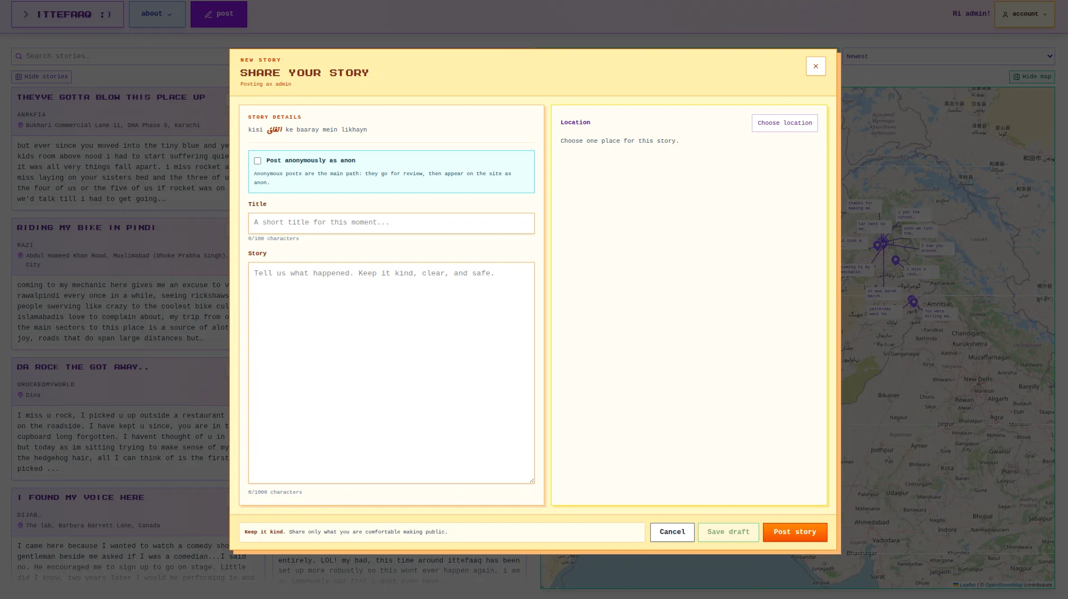Click location pin beside Abdul Hameed Khan Road
The image size is (1068, 599).
(21, 256)
